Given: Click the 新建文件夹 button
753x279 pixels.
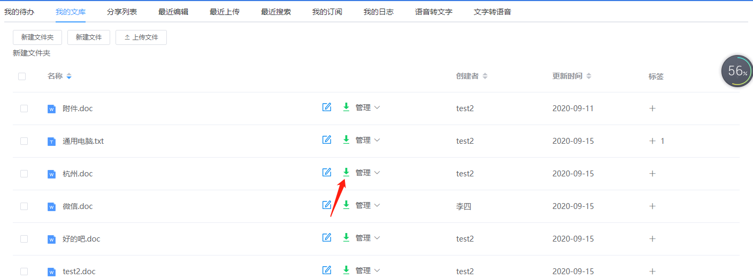Looking at the screenshot, I should 37,37.
